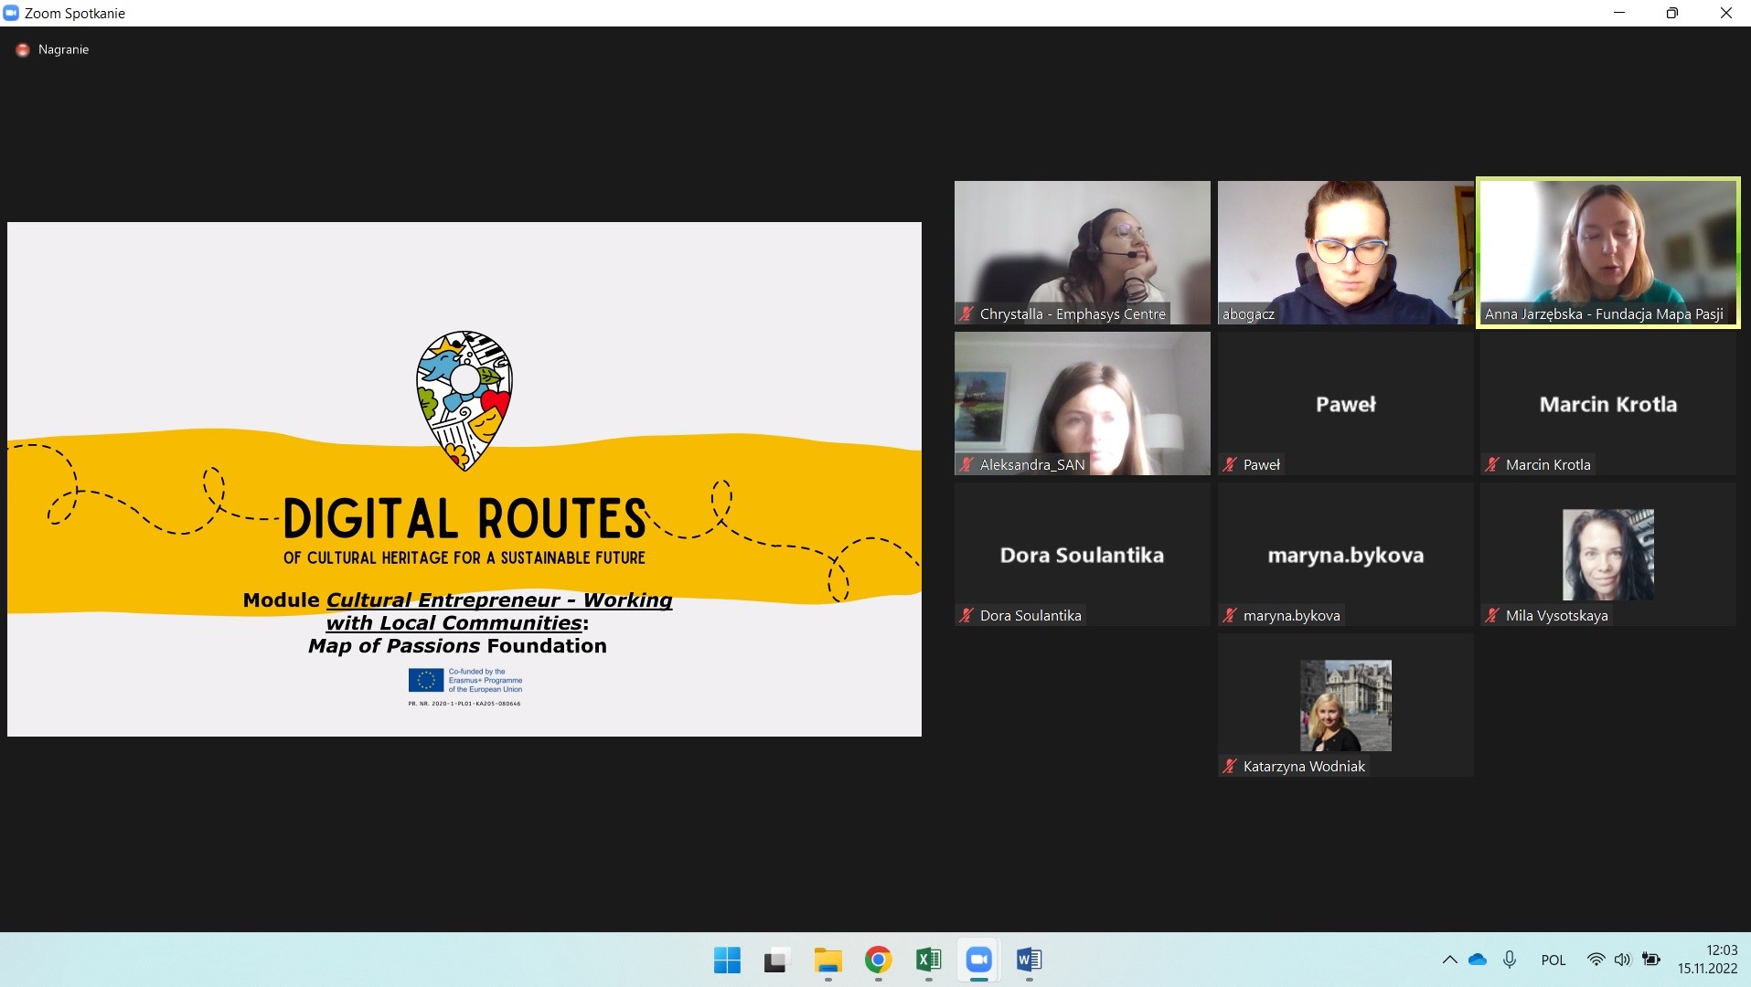Click Mila Vysotskaya profile photo
Image resolution: width=1751 pixels, height=987 pixels.
click(1608, 554)
